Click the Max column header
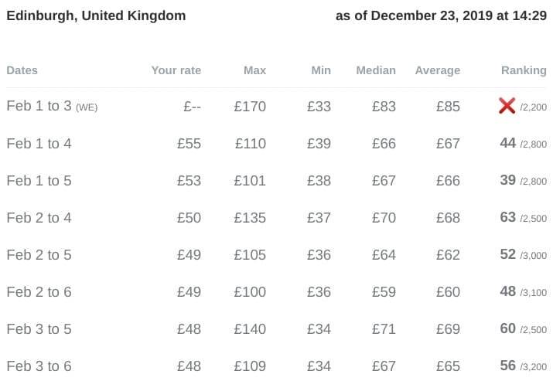The height and width of the screenshot is (381, 553). 254,70
